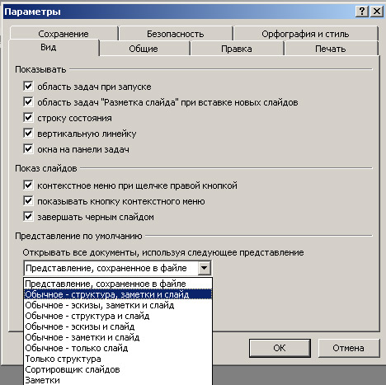Close the Параметры dialog
Screen dimensions: 386x385
click(377, 12)
